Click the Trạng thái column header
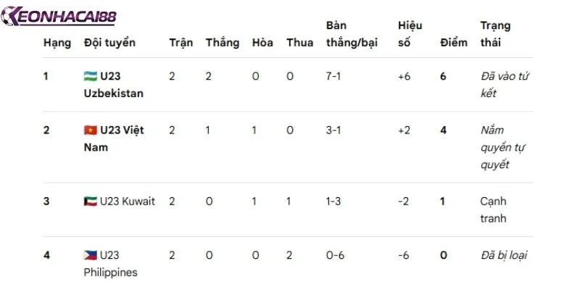Screen dimensions: 580x290 [x=496, y=34]
